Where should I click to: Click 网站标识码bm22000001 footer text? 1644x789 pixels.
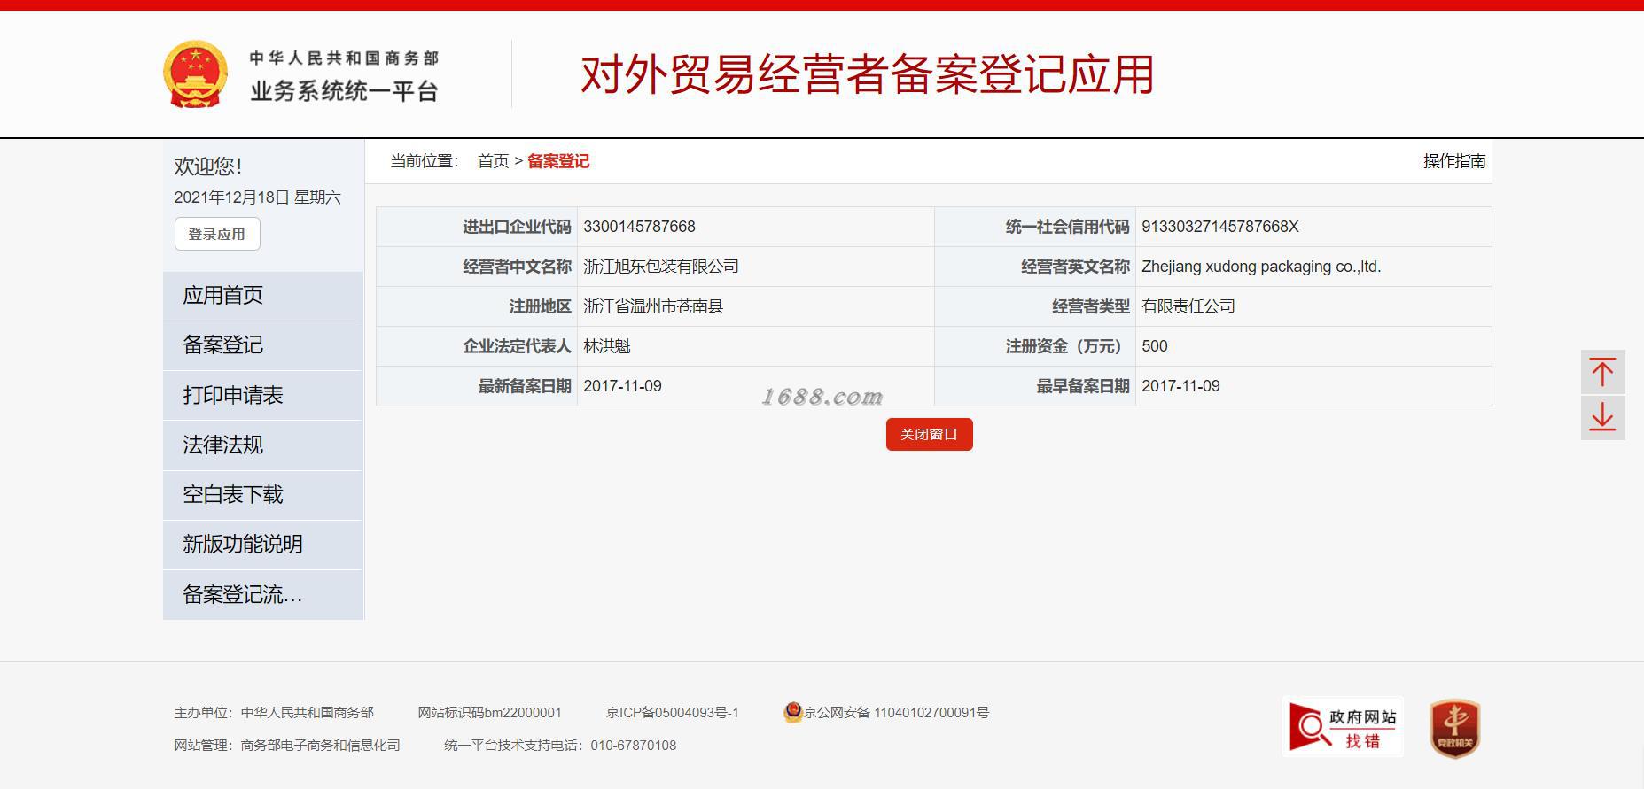(x=489, y=712)
